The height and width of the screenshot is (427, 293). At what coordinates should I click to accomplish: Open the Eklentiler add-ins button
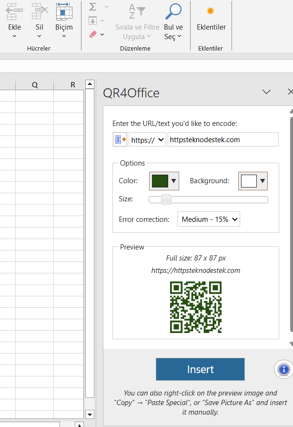click(x=211, y=17)
